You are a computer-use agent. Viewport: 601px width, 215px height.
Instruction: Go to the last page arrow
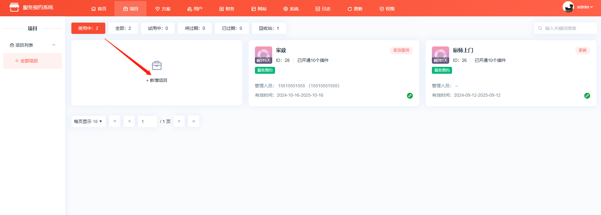tap(194, 121)
